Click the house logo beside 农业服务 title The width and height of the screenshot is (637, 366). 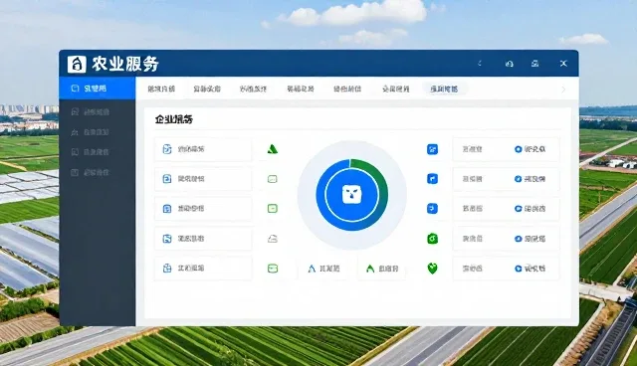pyautogui.click(x=77, y=64)
